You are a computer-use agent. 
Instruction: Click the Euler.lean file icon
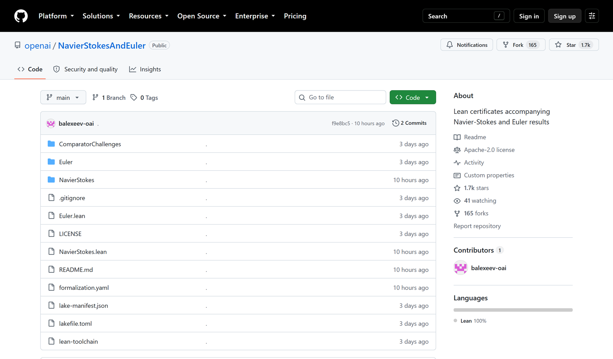(51, 216)
